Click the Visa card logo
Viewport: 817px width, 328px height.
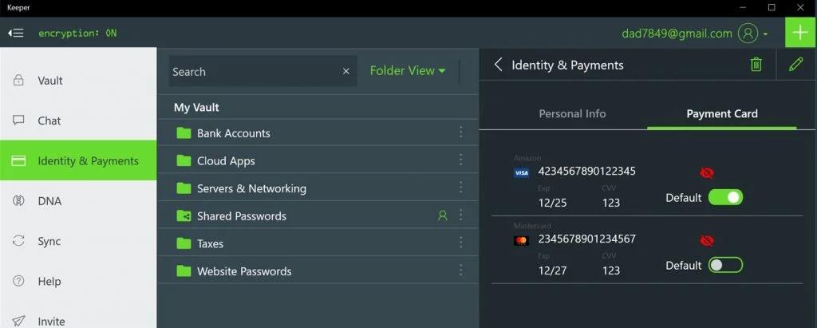click(x=521, y=173)
